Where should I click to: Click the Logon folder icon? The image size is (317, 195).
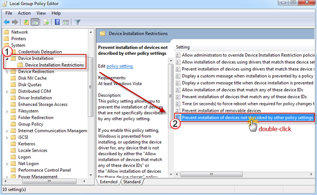tap(13, 157)
